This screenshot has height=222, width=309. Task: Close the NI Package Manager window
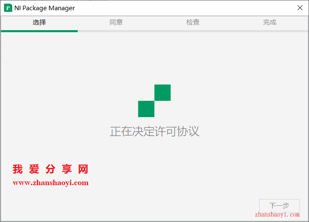[300, 8]
